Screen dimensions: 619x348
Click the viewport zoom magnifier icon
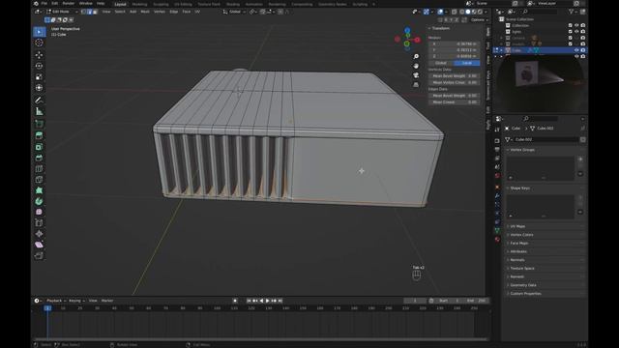click(416, 56)
